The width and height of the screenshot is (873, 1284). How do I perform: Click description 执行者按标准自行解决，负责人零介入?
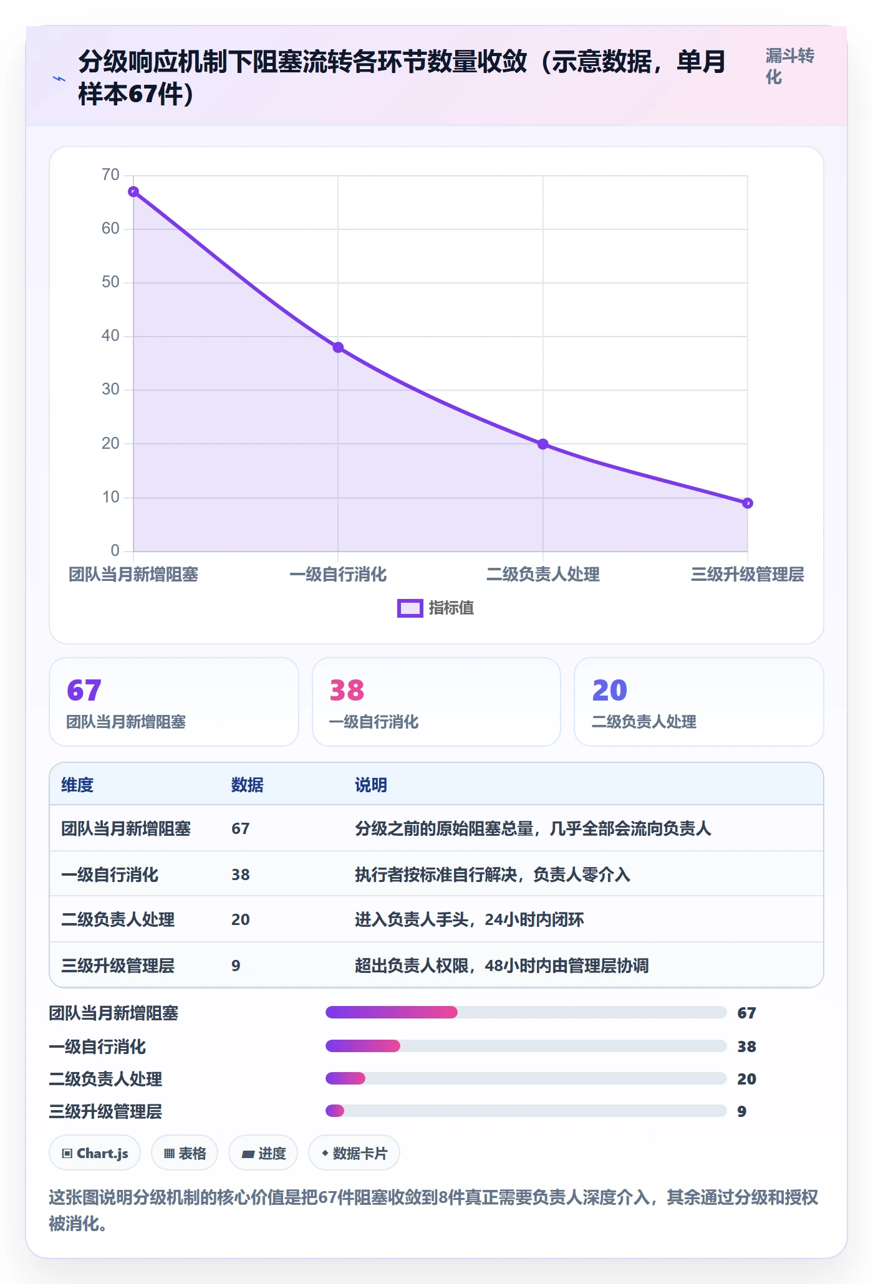pos(493,875)
